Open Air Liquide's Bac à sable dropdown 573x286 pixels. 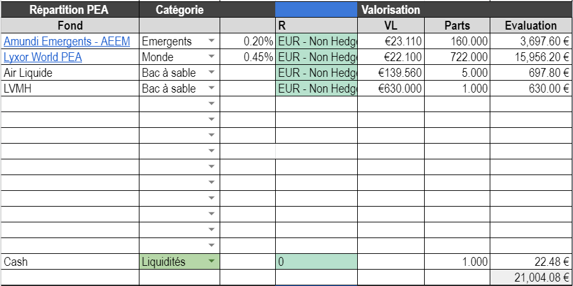point(211,73)
